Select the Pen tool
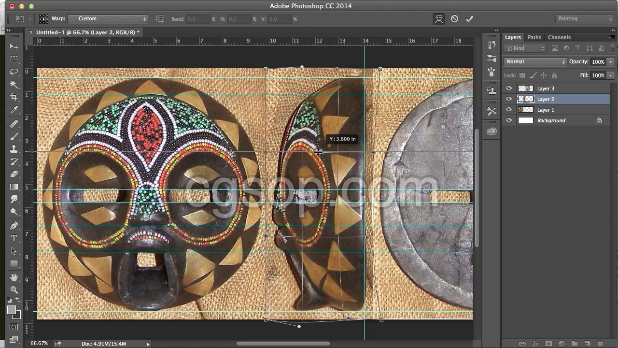 pos(14,226)
